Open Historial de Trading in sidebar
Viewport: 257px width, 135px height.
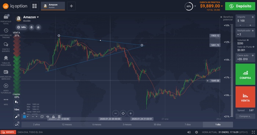pos(6,33)
